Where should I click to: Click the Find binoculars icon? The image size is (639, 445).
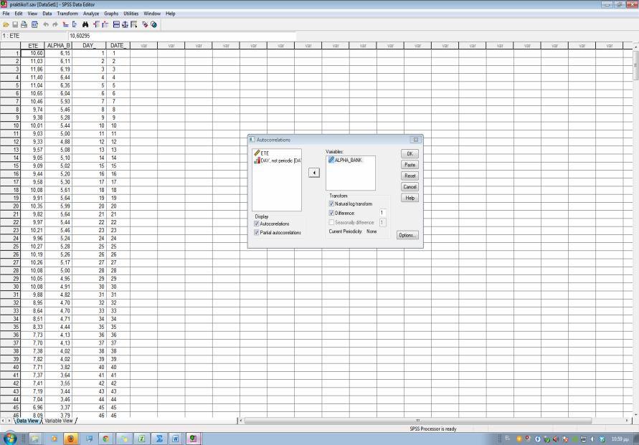85,25
